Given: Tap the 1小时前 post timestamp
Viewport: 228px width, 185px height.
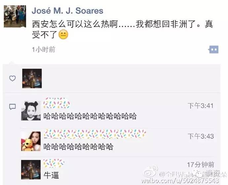Looking at the screenshot, I should tap(44, 49).
